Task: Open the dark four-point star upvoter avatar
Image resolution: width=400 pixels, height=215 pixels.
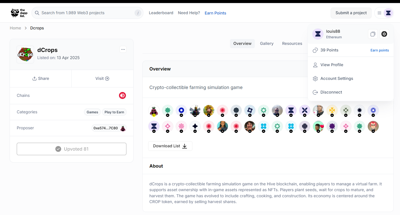Action: 195,127
